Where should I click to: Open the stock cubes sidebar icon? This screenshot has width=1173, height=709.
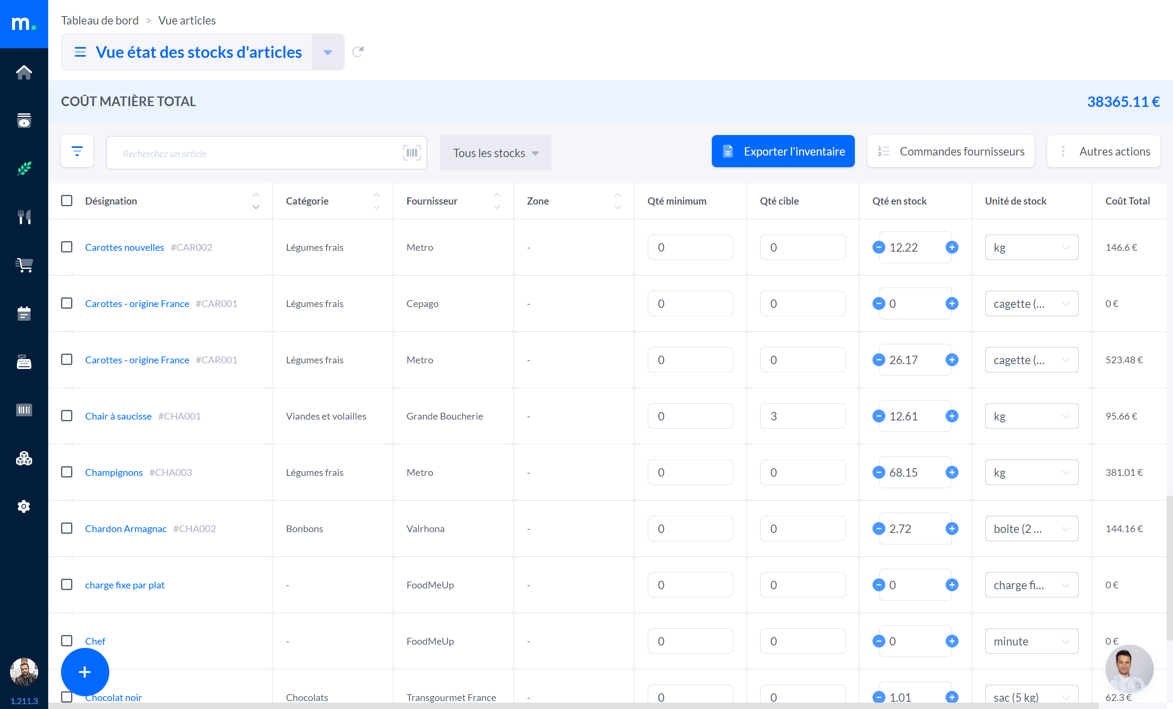point(24,458)
